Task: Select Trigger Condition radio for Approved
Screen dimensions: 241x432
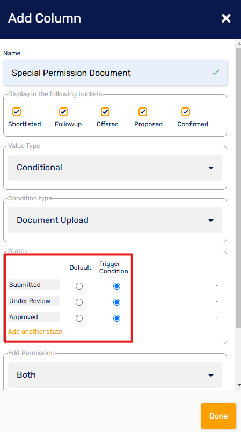Action: pyautogui.click(x=116, y=318)
